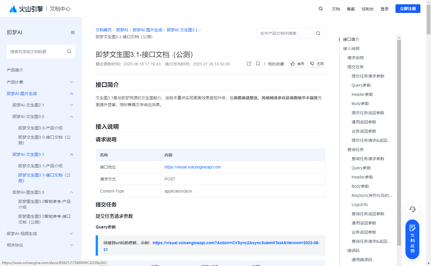Image resolution: width=431 pixels, height=266 pixels.
Task: Click the outline panel scroll-up arrow
Action: tap(399, 37)
